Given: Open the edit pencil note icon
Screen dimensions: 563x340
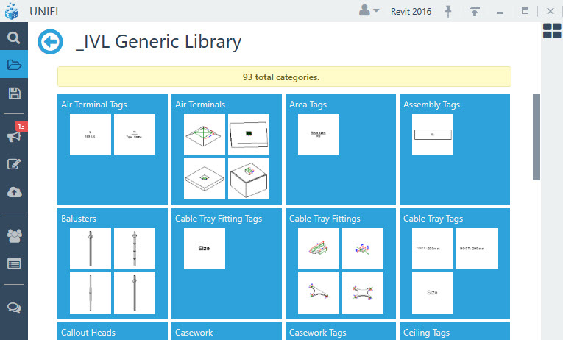Looking at the screenshot, I should pyautogui.click(x=14, y=164).
